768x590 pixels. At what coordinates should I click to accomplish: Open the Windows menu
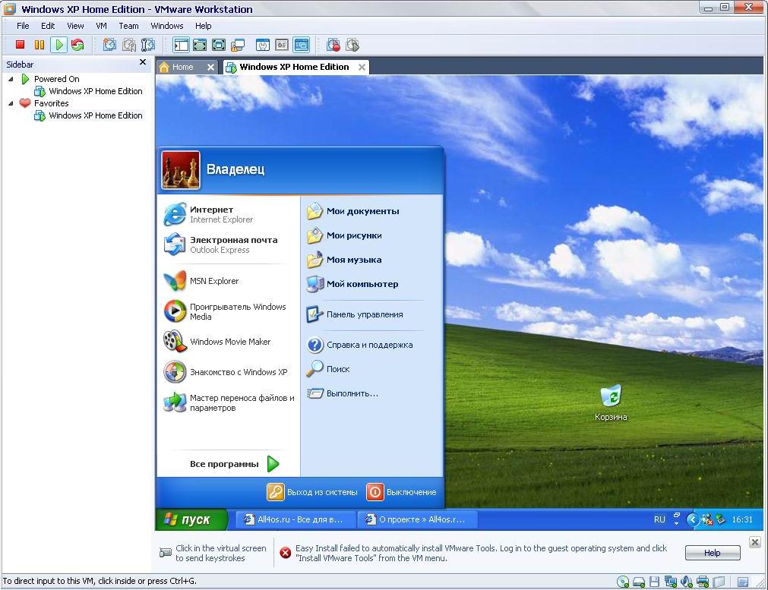167,26
